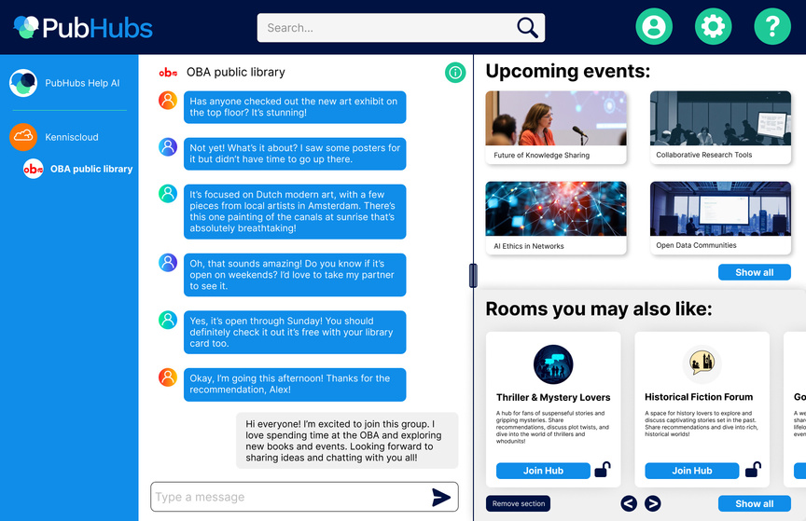Open OBA public library room in sidebar
Image resolution: width=806 pixels, height=521 pixels.
[77, 169]
